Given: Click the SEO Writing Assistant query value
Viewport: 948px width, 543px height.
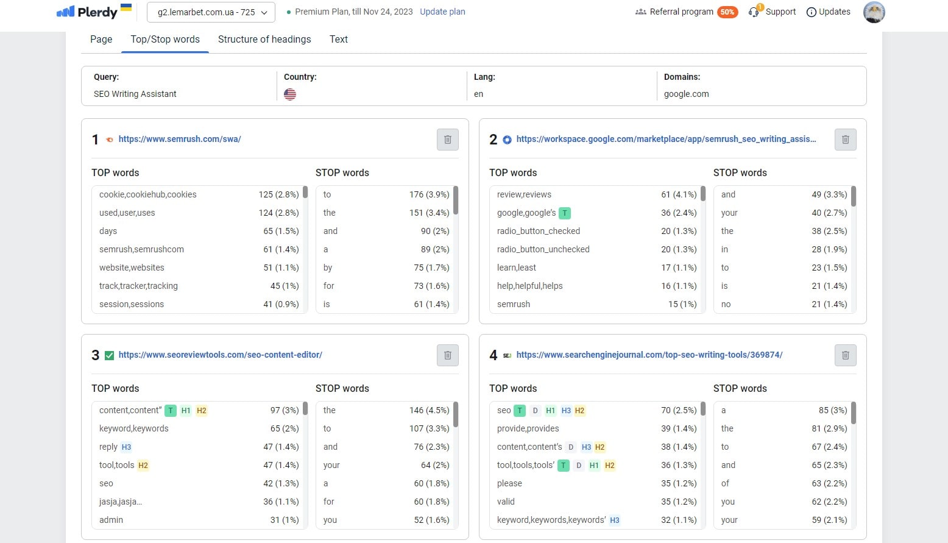Looking at the screenshot, I should click(135, 94).
